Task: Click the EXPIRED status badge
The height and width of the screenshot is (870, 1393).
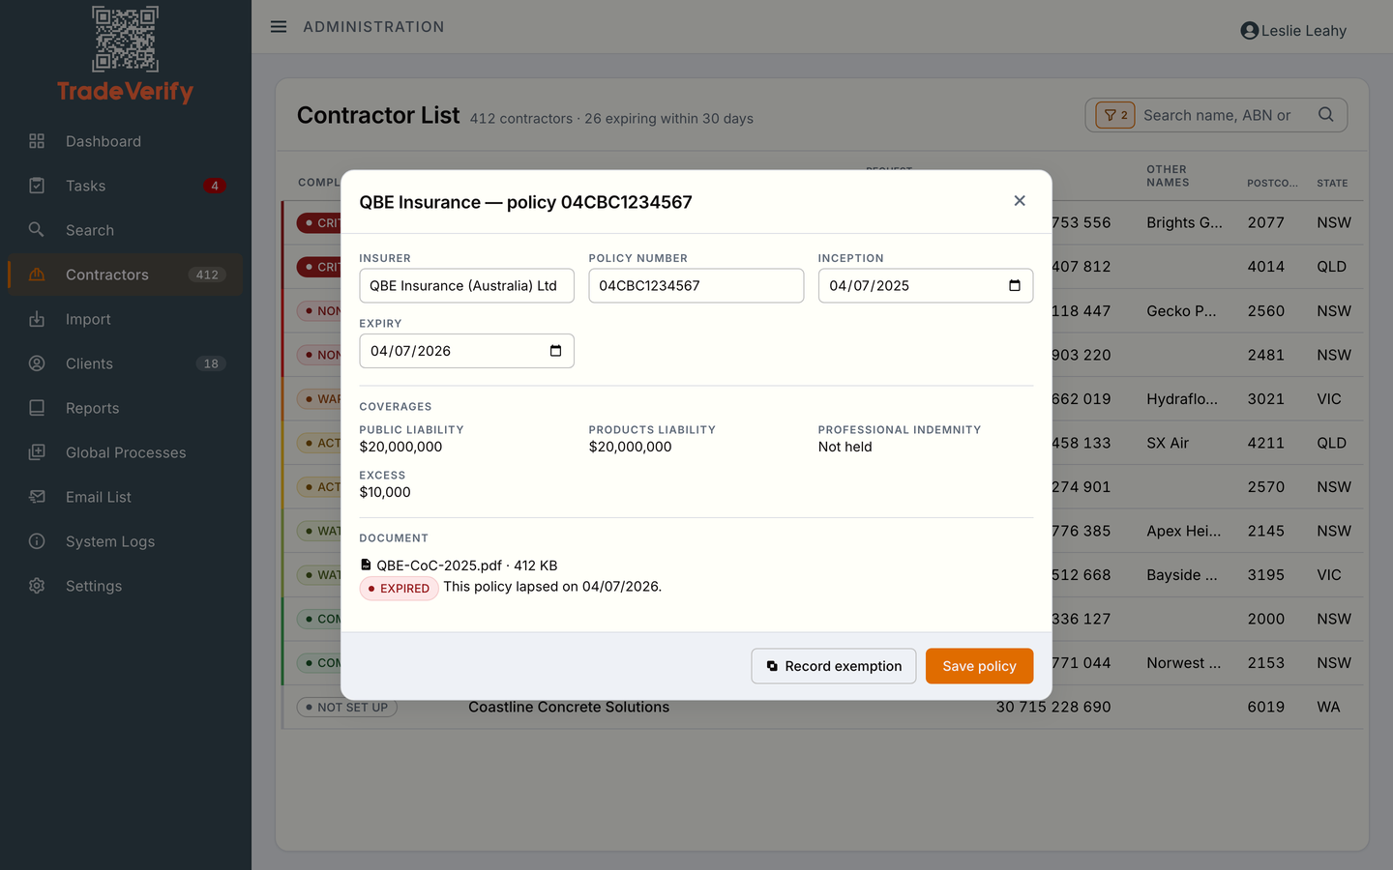Action: (x=399, y=589)
